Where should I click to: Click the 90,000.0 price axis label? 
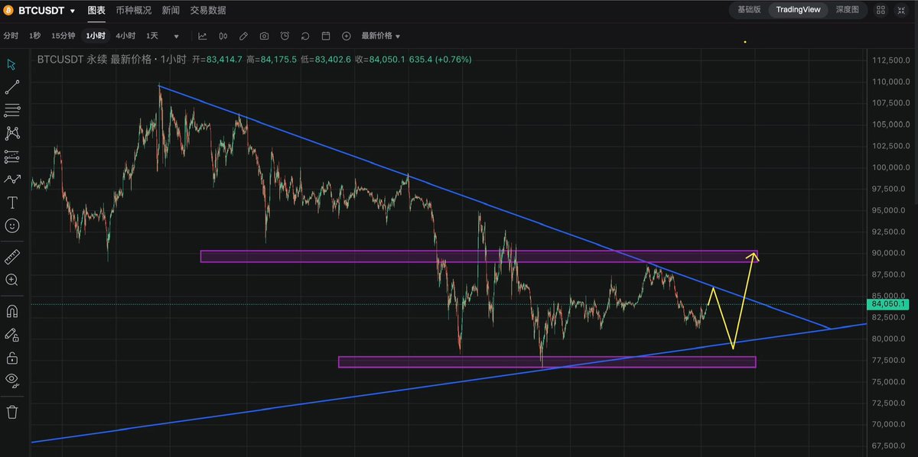(887, 253)
